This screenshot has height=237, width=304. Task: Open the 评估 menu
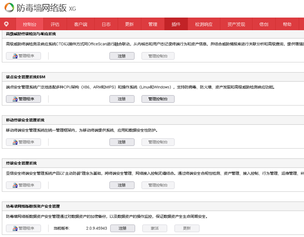coord(55,24)
